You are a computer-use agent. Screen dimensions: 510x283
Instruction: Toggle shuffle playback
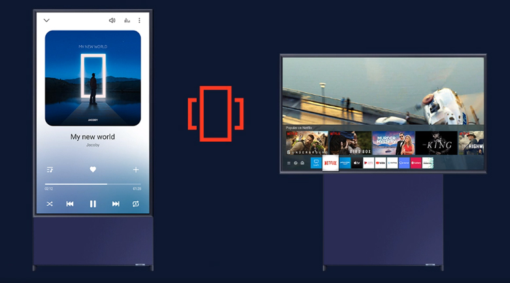click(49, 204)
